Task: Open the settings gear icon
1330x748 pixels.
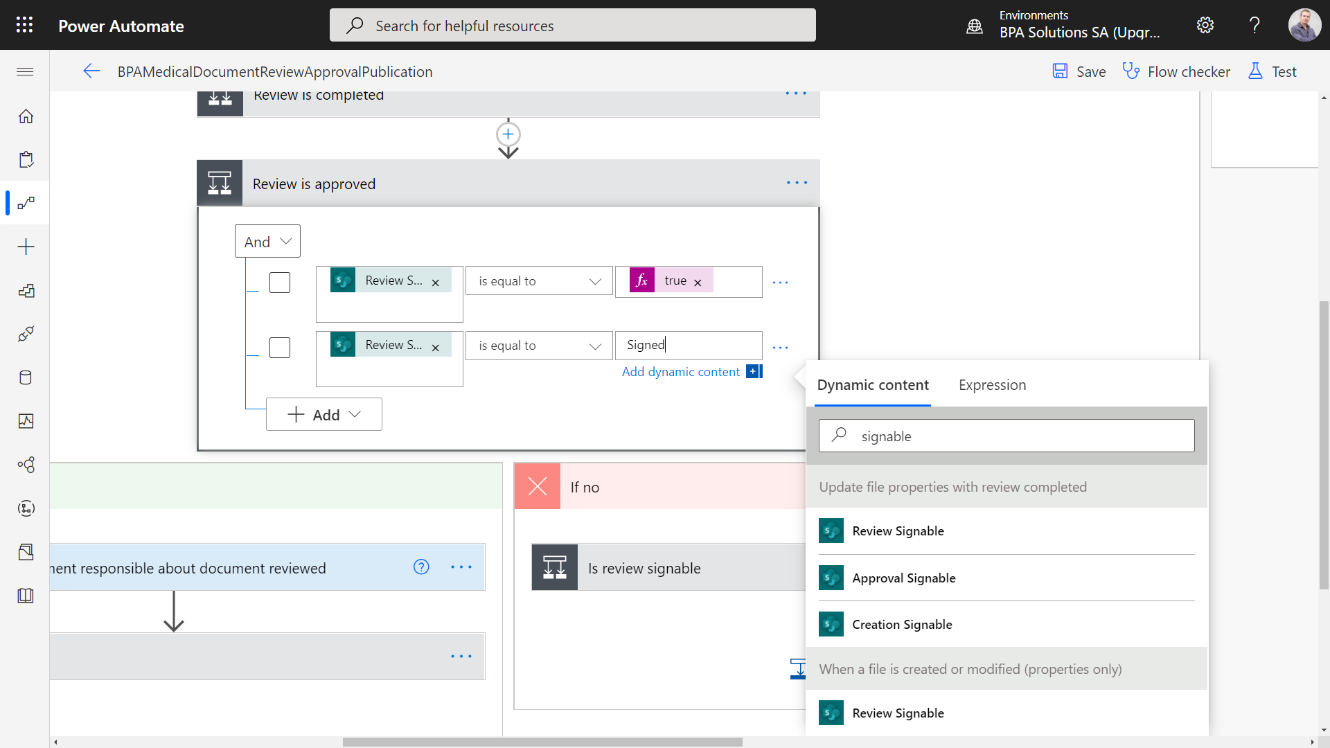Action: [x=1205, y=25]
